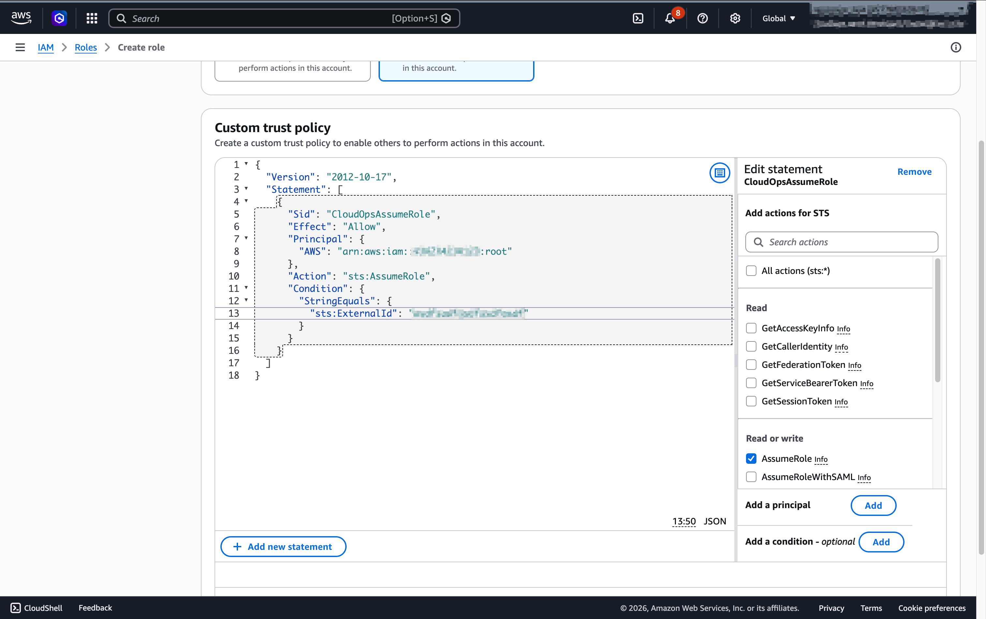Click Add next to Add a condition
The height and width of the screenshot is (619, 986).
[881, 542]
